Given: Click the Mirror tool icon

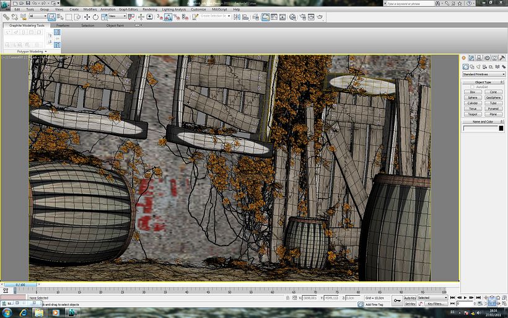Looking at the screenshot, I should [x=238, y=17].
